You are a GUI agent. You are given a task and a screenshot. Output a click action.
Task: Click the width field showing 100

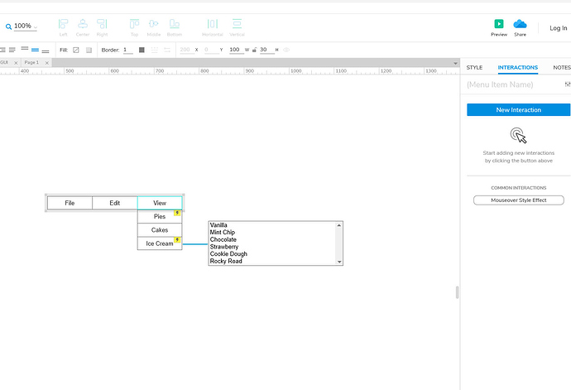pos(237,50)
